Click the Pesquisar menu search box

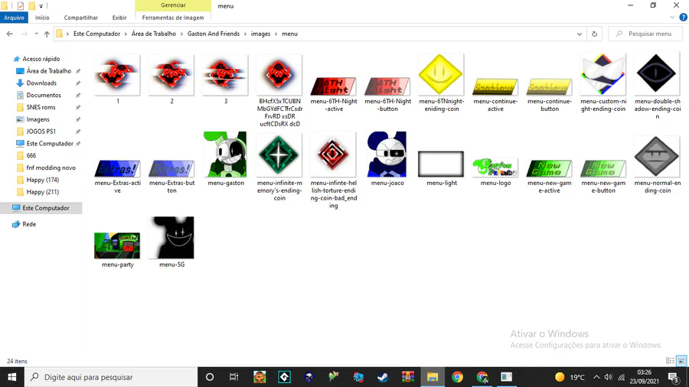(x=645, y=34)
